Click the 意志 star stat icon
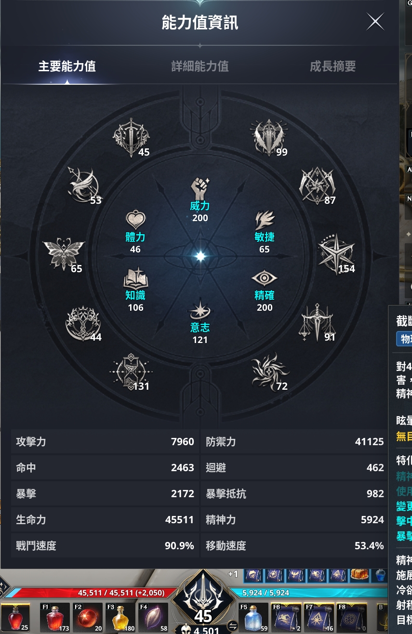 200,310
